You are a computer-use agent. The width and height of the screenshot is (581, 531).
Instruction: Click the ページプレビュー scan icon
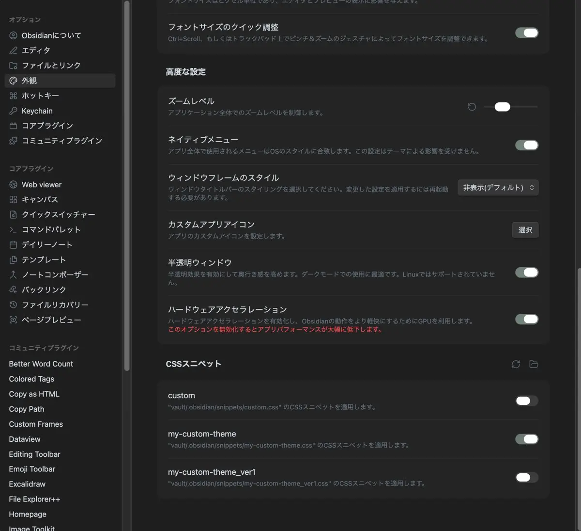tap(13, 320)
